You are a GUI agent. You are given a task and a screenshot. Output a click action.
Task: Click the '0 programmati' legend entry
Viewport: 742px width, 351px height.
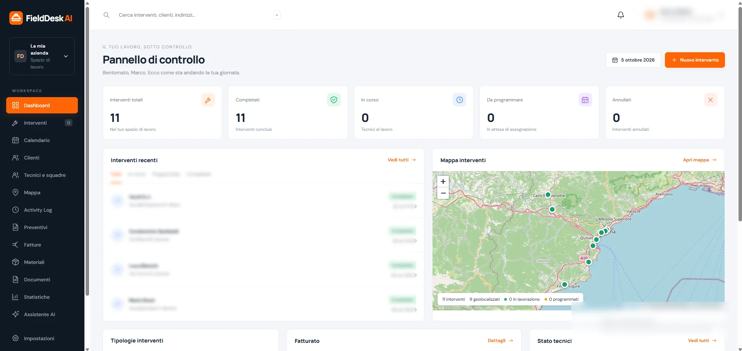pos(562,299)
